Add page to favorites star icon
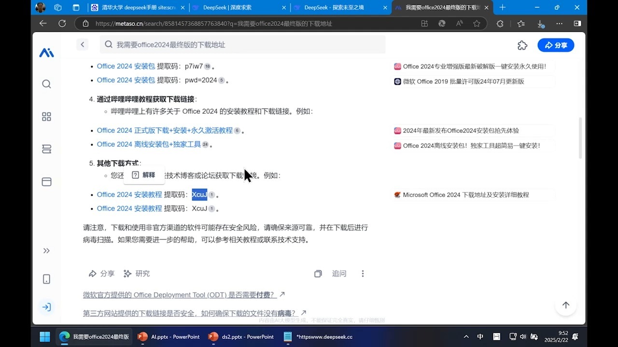618x347 pixels. pyautogui.click(x=477, y=23)
